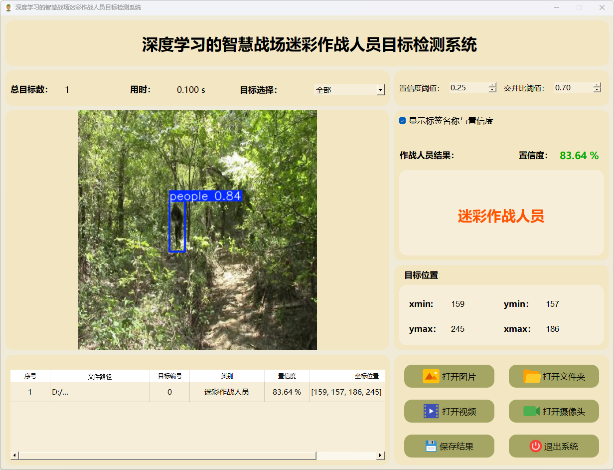Click the green camera icon for Open Camera
Viewport: 614px width, 470px height.
[531, 411]
